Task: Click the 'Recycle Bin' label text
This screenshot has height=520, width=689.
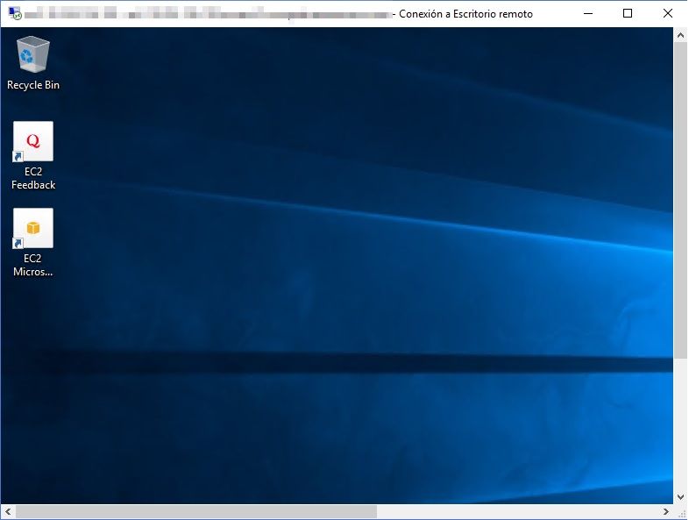Action: (33, 85)
